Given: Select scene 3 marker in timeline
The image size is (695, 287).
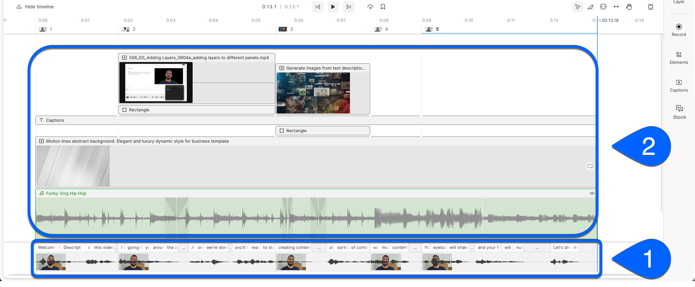Looking at the screenshot, I should tap(286, 29).
